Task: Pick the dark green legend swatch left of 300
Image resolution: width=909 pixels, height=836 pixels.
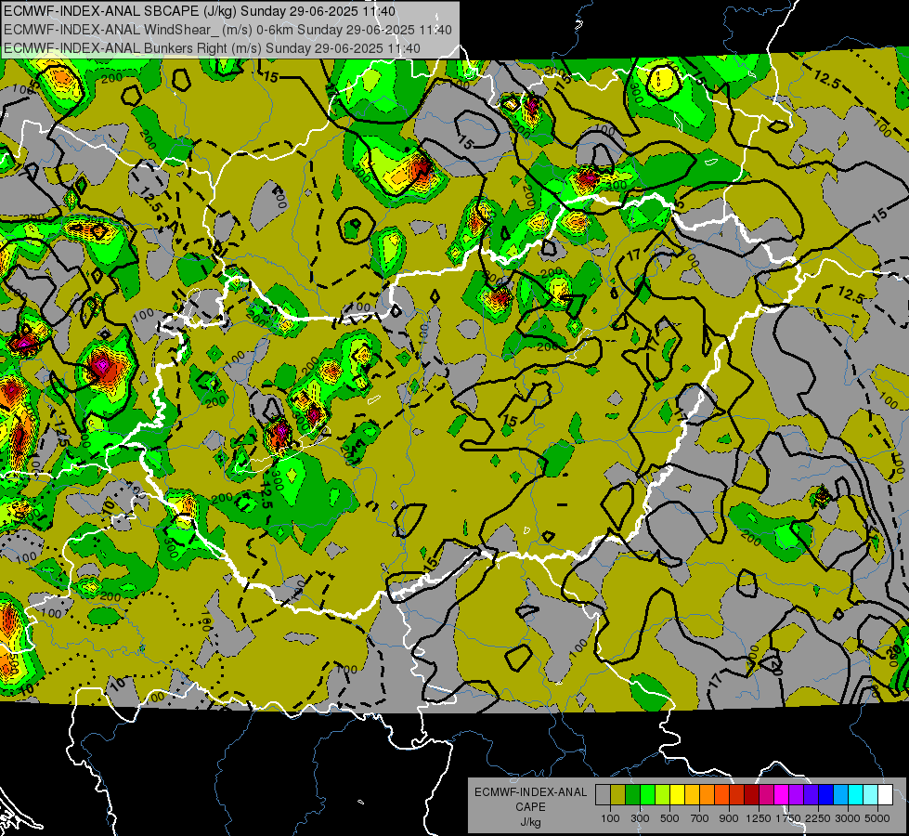Action: click(632, 795)
